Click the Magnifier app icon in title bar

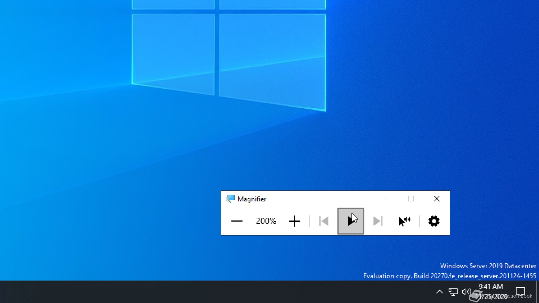coord(230,199)
